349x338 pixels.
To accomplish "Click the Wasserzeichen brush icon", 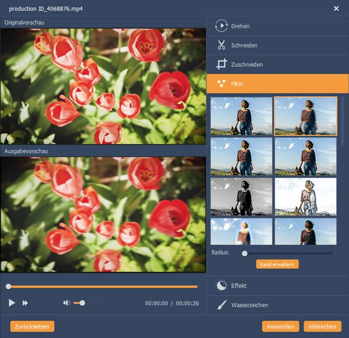I will tap(221, 305).
